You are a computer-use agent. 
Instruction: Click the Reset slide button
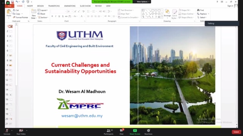coord(41,14)
